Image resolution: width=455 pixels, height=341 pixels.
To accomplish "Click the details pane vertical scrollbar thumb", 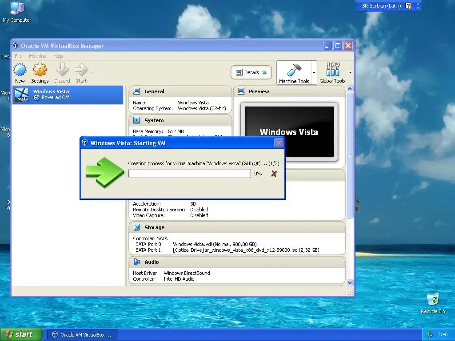I will [350, 155].
